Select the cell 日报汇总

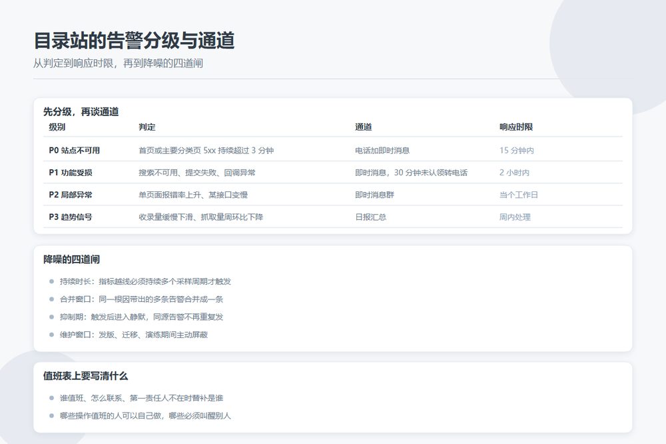tap(370, 217)
